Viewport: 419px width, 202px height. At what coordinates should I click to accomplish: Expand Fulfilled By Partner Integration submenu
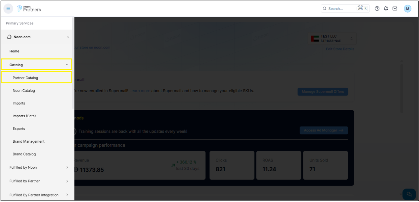(x=67, y=195)
